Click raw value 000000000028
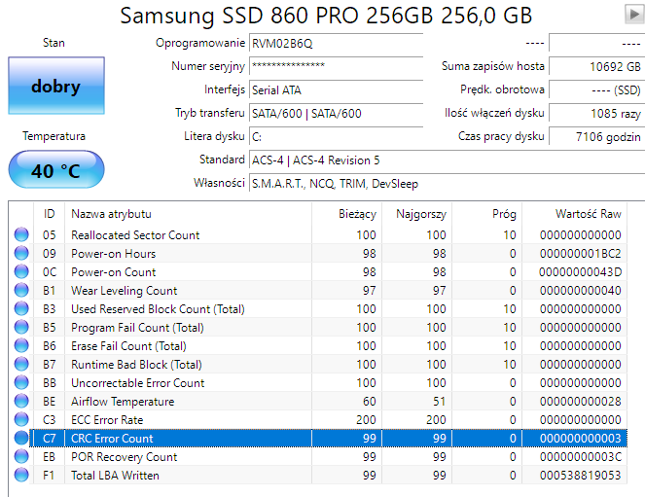The width and height of the screenshot is (645, 497). (581, 402)
